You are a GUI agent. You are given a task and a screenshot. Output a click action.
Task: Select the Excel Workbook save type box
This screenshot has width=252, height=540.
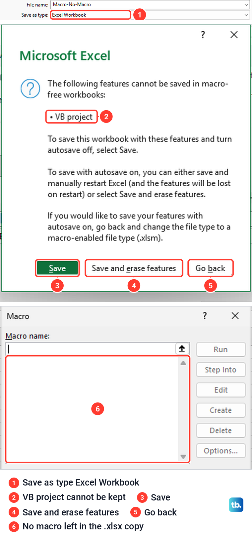(91, 15)
